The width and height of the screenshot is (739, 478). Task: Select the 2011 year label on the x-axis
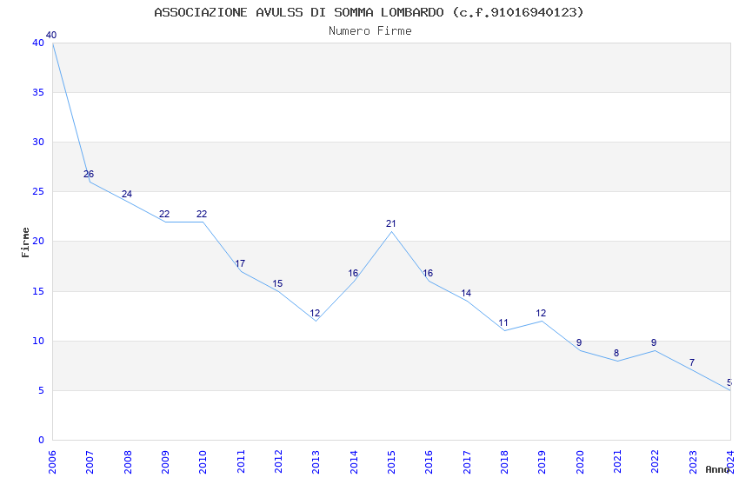pyautogui.click(x=240, y=462)
